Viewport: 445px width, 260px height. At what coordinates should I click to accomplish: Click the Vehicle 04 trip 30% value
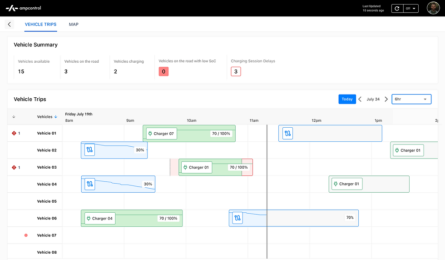(x=148, y=184)
